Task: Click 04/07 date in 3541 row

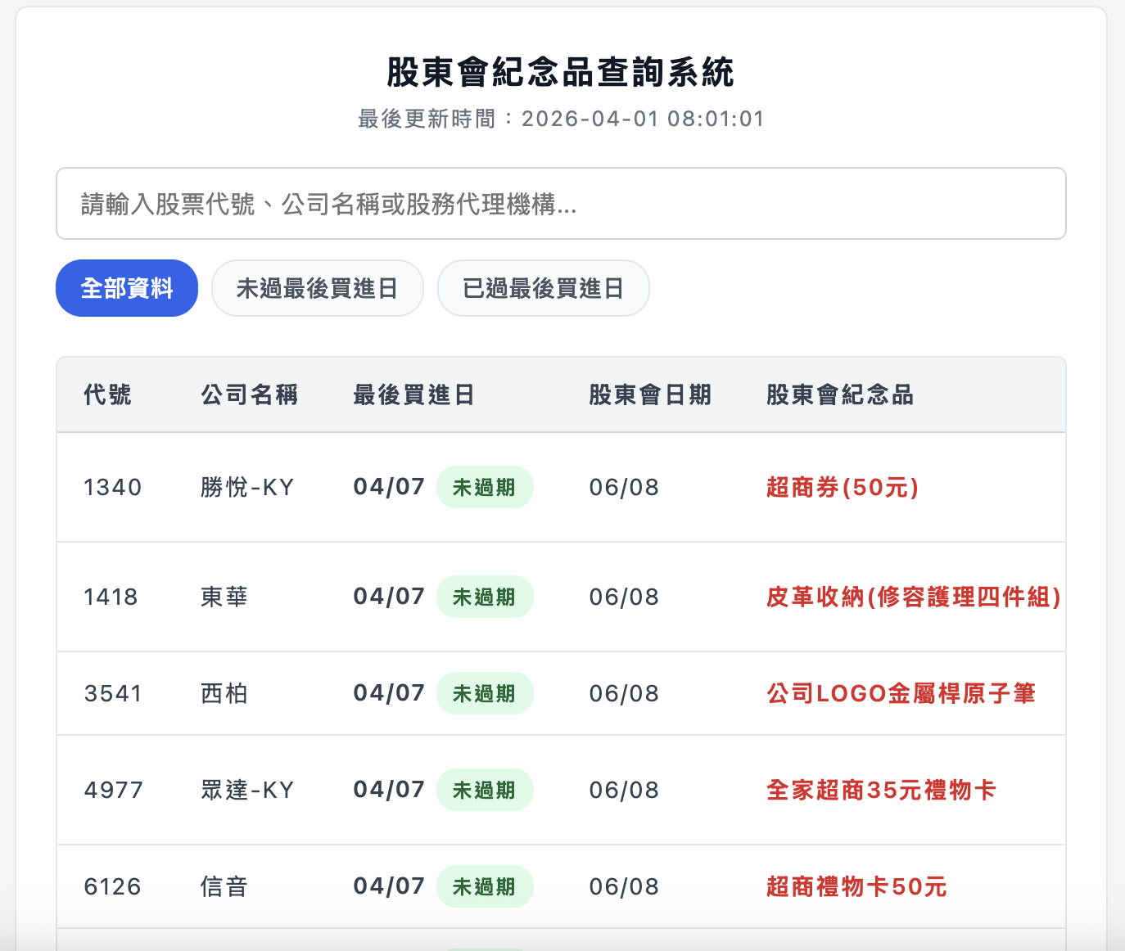Action: click(x=389, y=693)
